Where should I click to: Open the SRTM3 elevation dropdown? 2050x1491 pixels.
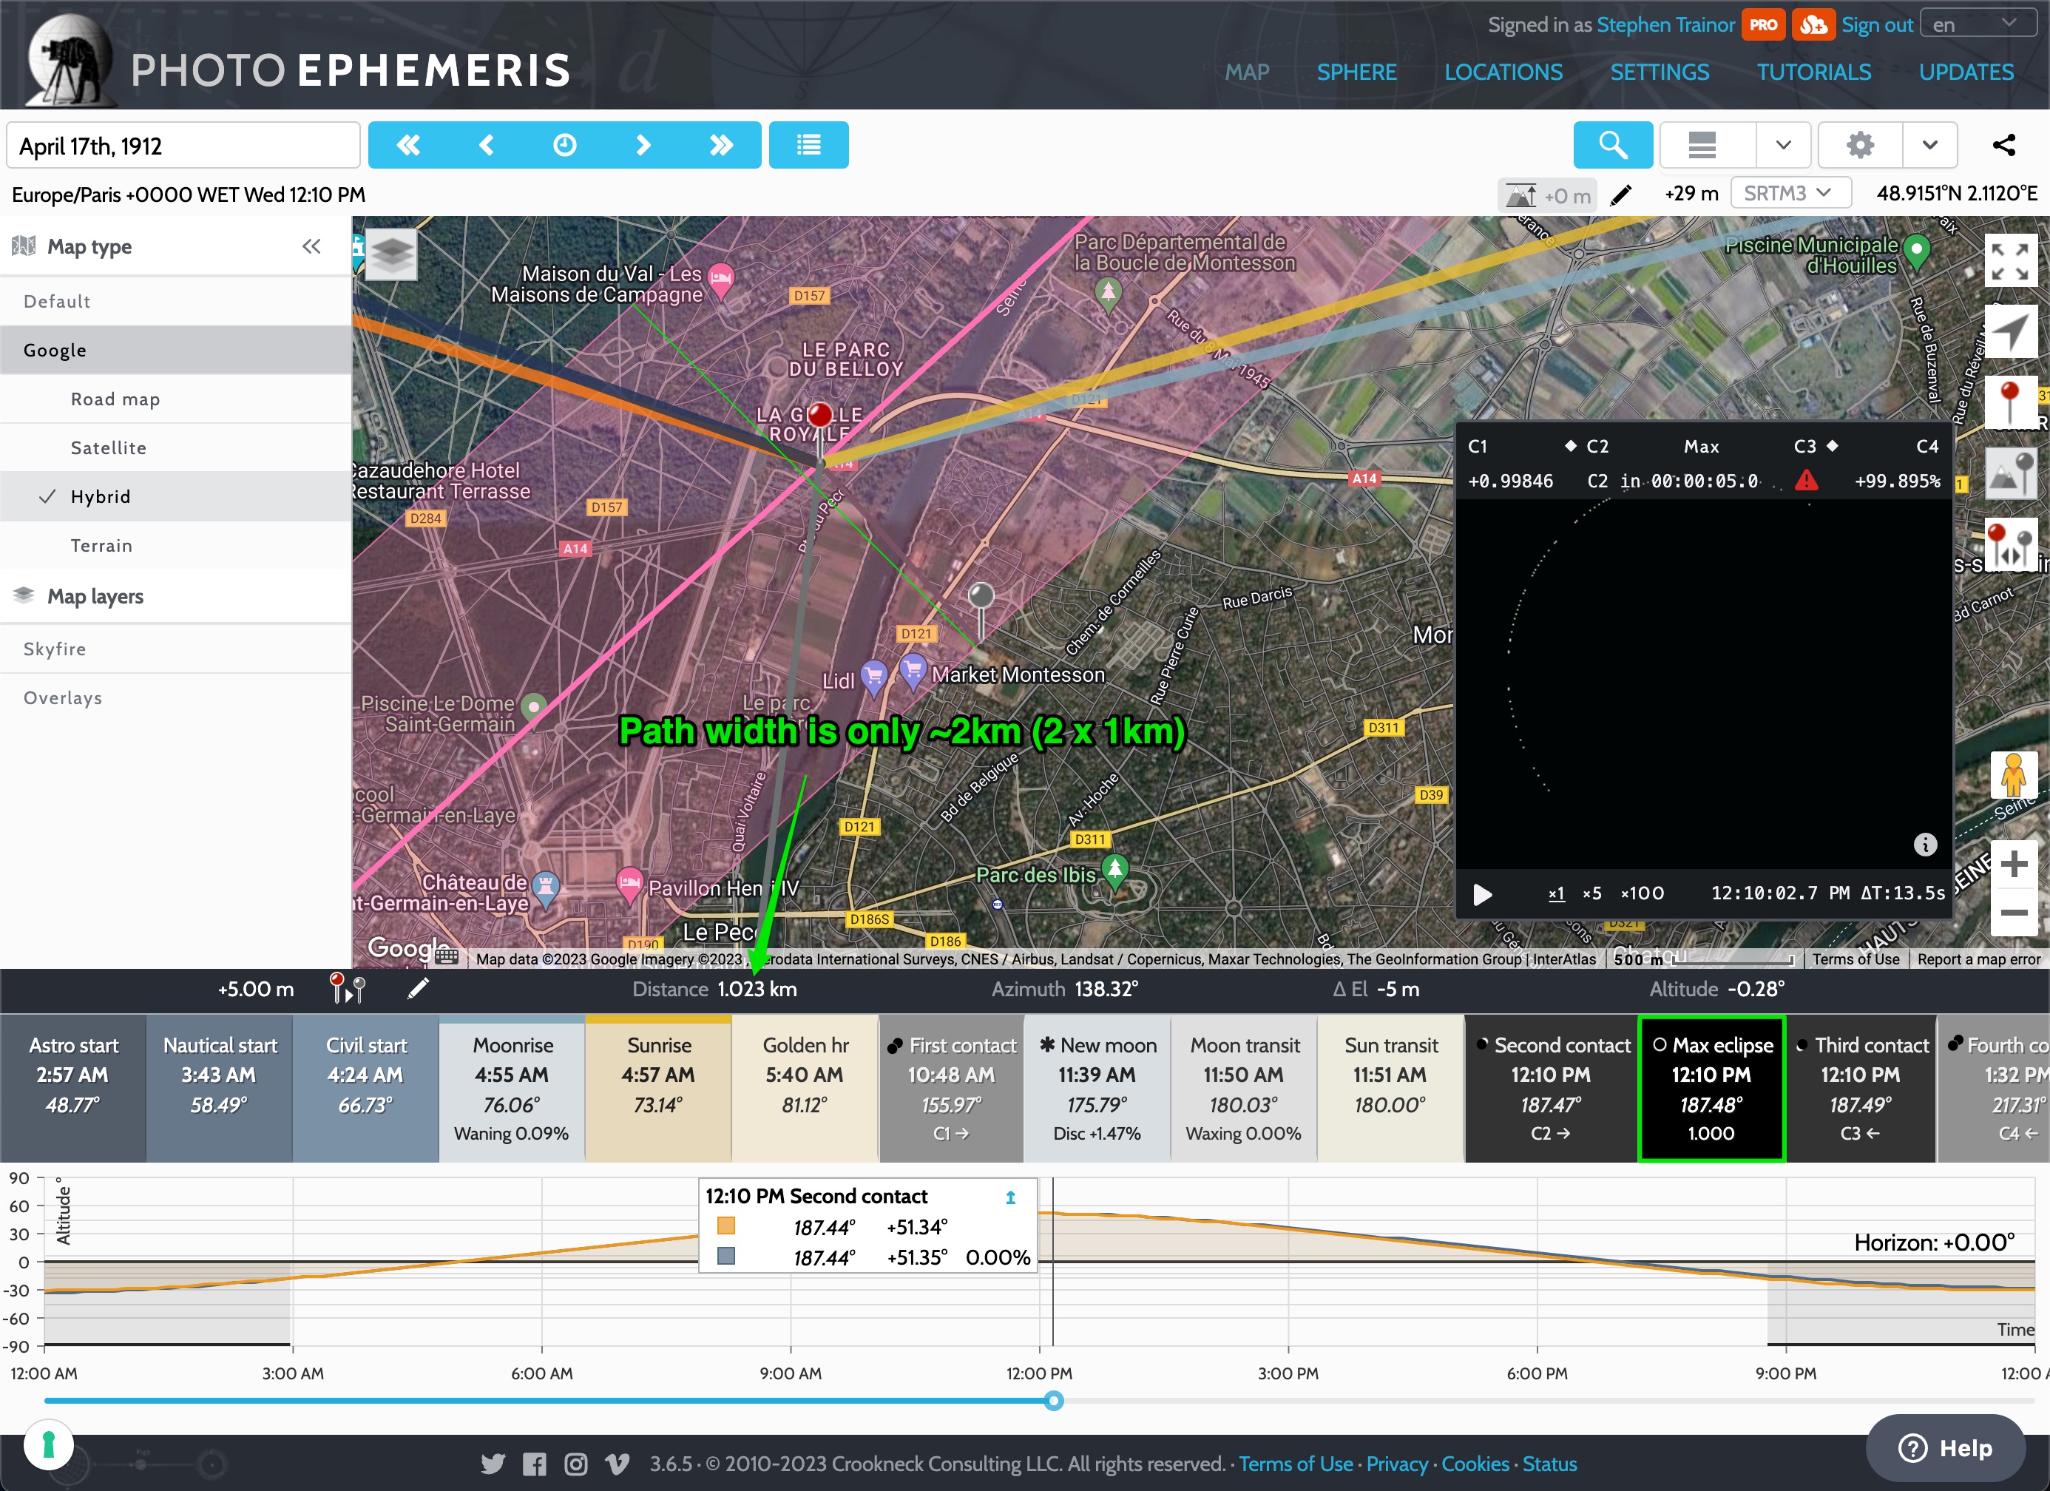[1790, 194]
